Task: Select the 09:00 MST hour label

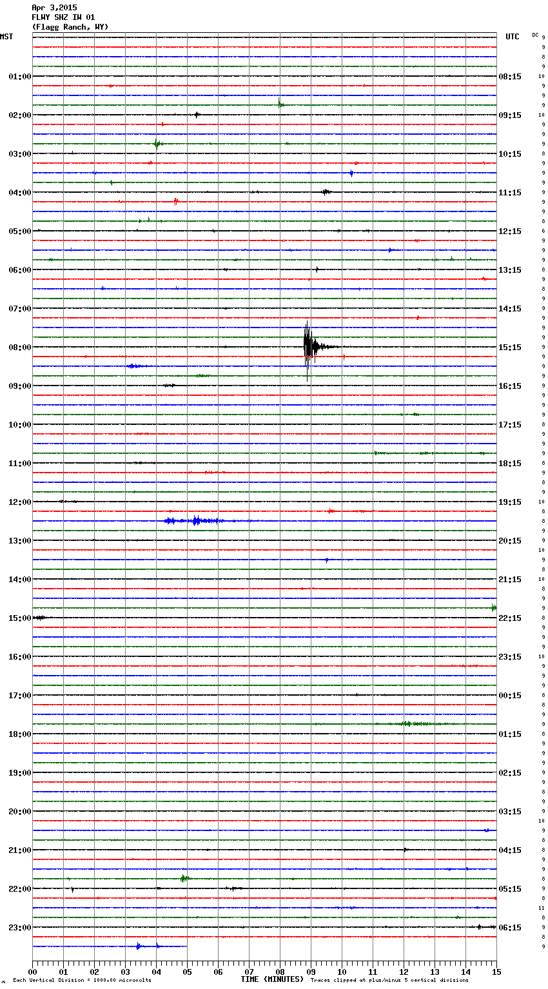Action: tap(20, 386)
